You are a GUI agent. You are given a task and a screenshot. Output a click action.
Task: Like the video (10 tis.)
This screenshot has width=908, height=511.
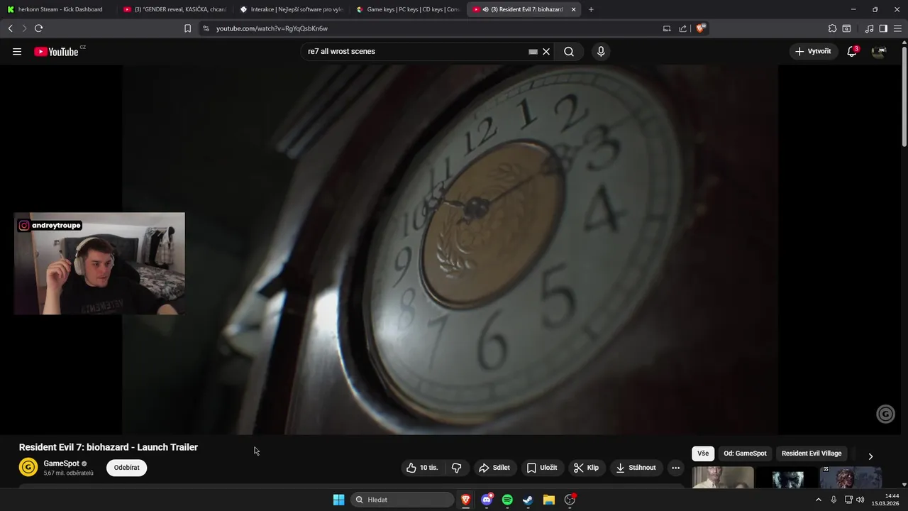422,468
